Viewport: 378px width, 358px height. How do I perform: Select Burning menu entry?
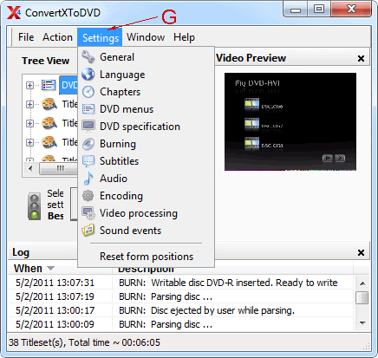point(146,144)
